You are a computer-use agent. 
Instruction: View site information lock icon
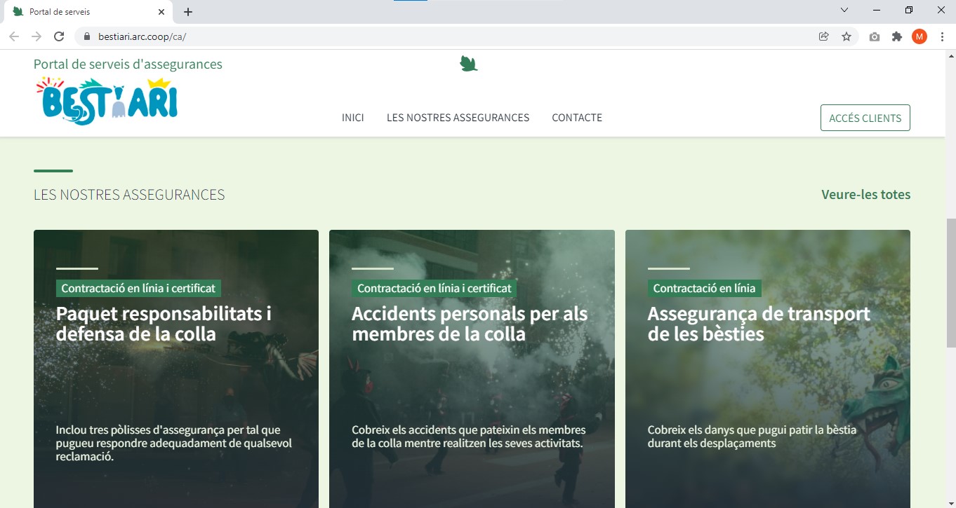pyautogui.click(x=87, y=36)
